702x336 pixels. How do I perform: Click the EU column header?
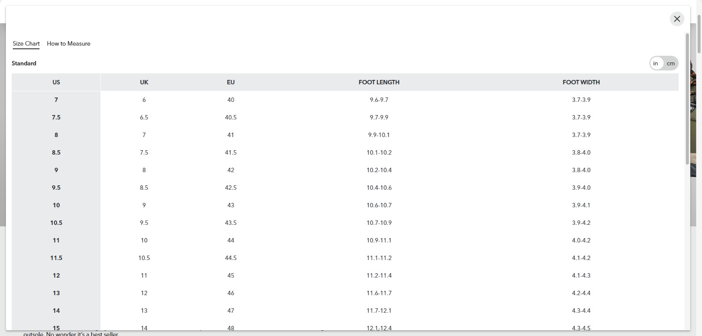[x=231, y=82]
